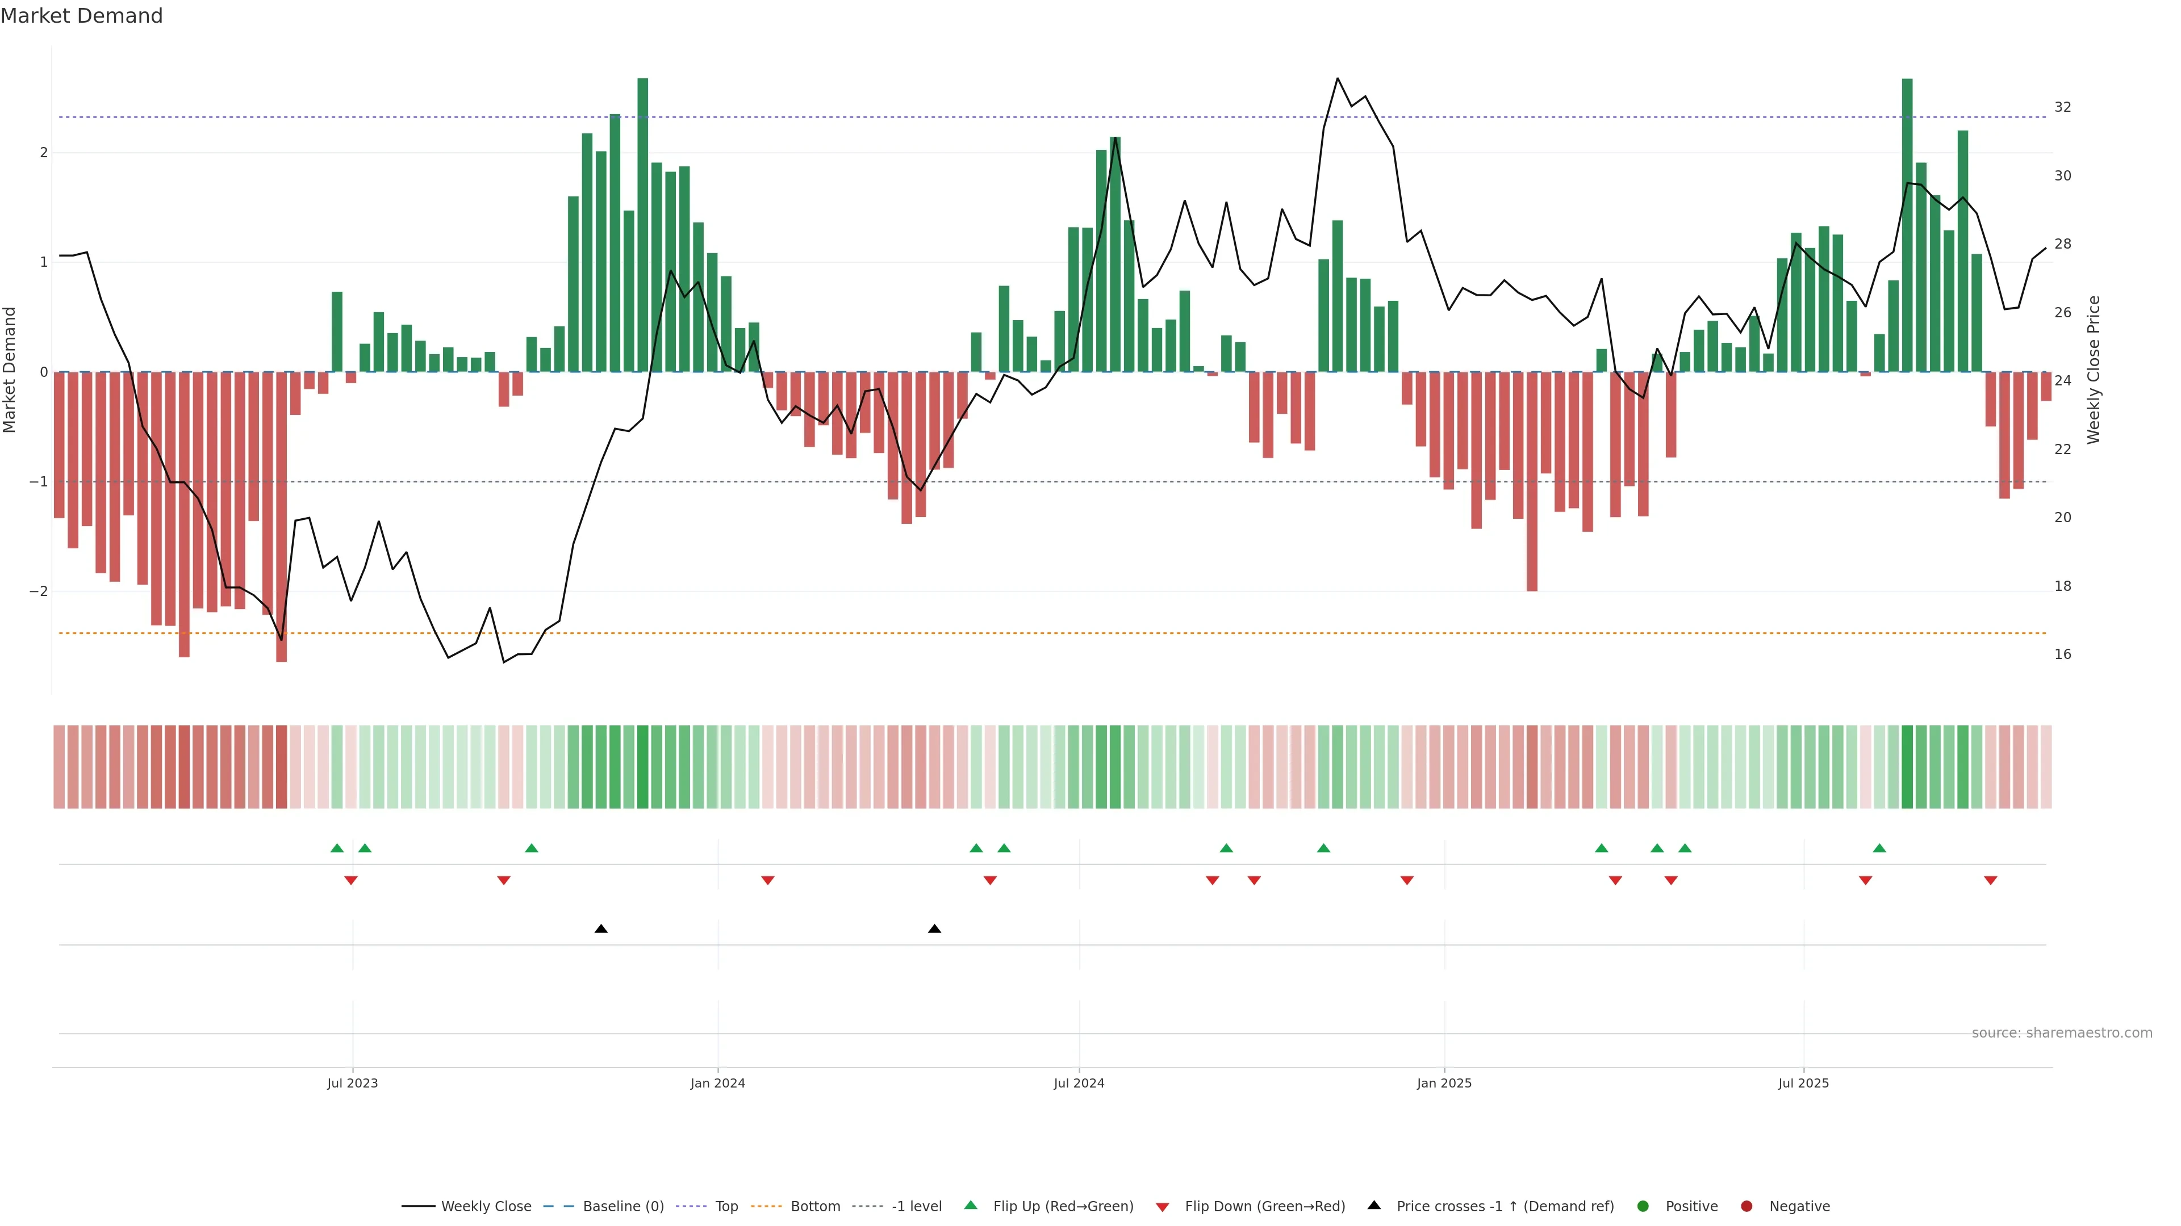Toggle the Bottom orange line legend entry

(816, 1206)
